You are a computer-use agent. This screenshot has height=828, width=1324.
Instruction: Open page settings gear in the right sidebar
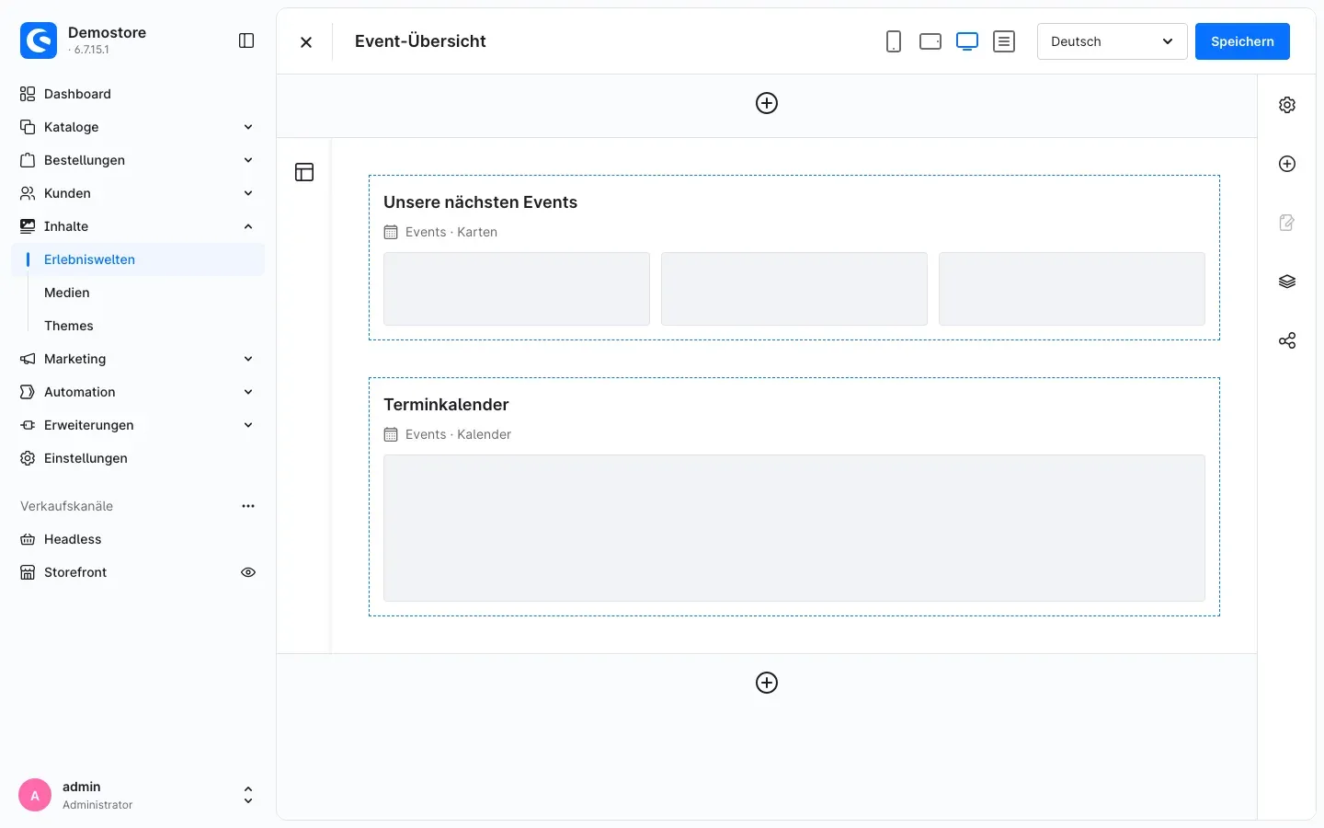[x=1287, y=105]
